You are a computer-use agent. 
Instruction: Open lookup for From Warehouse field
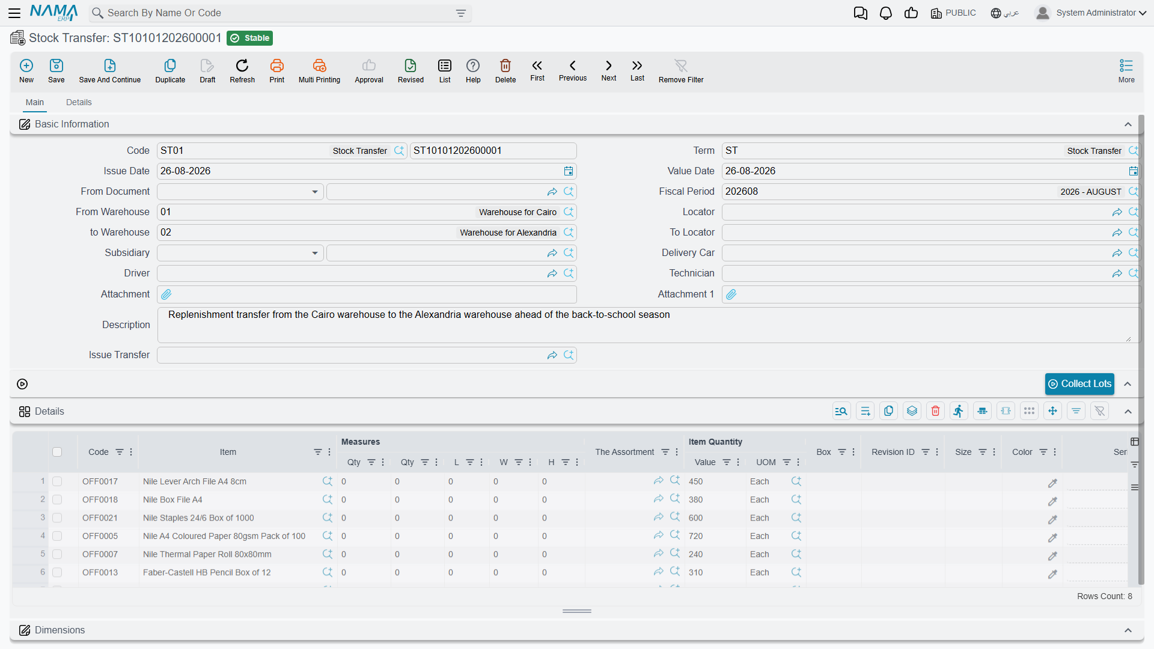pyautogui.click(x=569, y=212)
